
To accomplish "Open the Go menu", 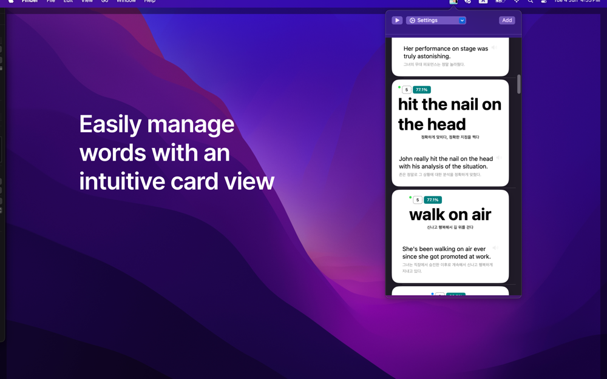I will coord(104,2).
